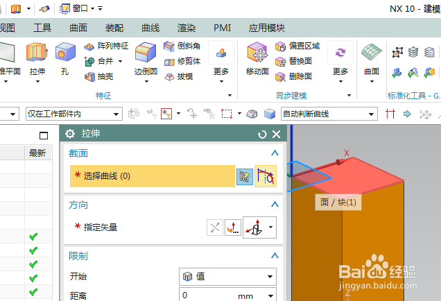
Task: Expand the 特征 group options arrow
Action: [x=230, y=96]
